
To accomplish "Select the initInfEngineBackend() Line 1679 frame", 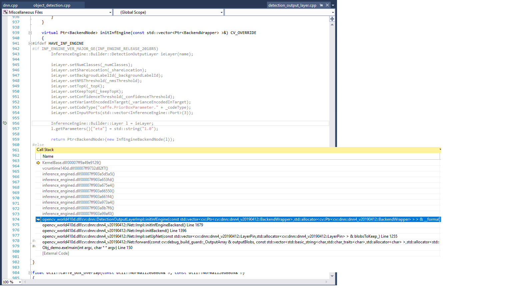I will [x=123, y=225].
